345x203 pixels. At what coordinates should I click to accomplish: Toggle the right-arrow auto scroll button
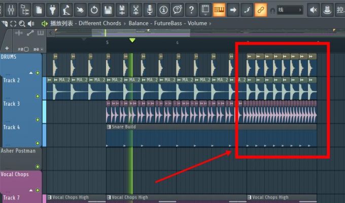(x=233, y=10)
